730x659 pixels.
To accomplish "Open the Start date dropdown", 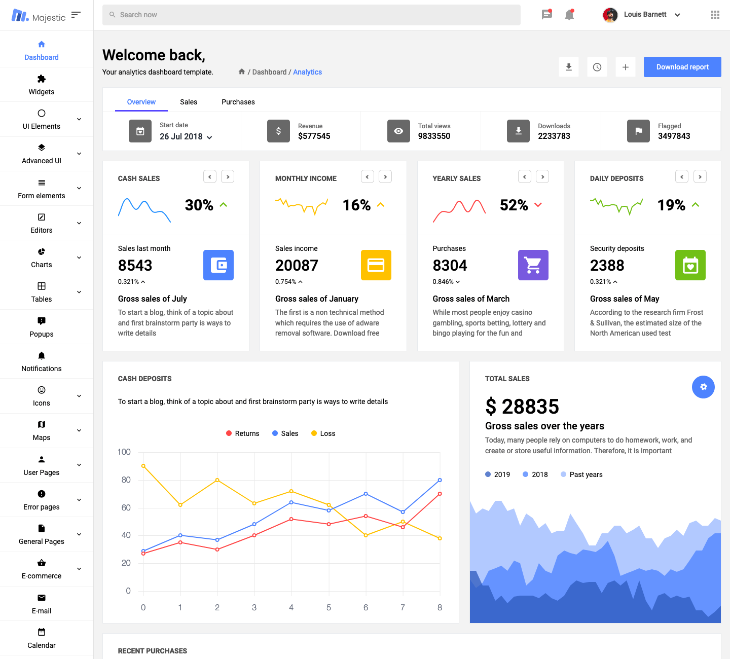I will tap(186, 137).
